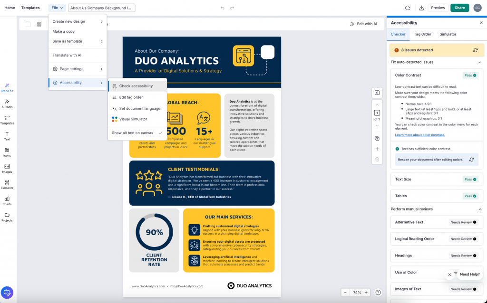
Task: Expand the Page settings submenu
Action: (78, 69)
